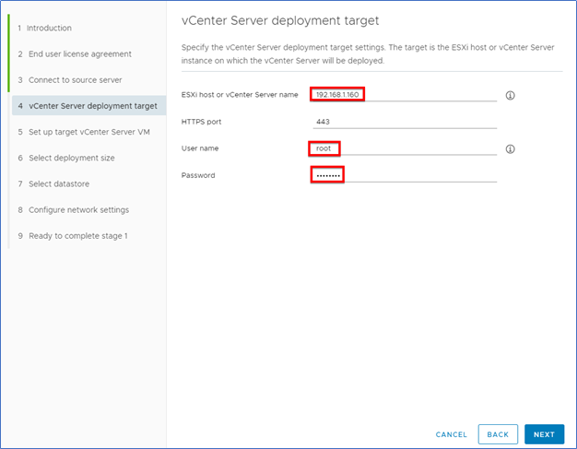Click the ESXi host or vCenter Server name label

coord(240,95)
